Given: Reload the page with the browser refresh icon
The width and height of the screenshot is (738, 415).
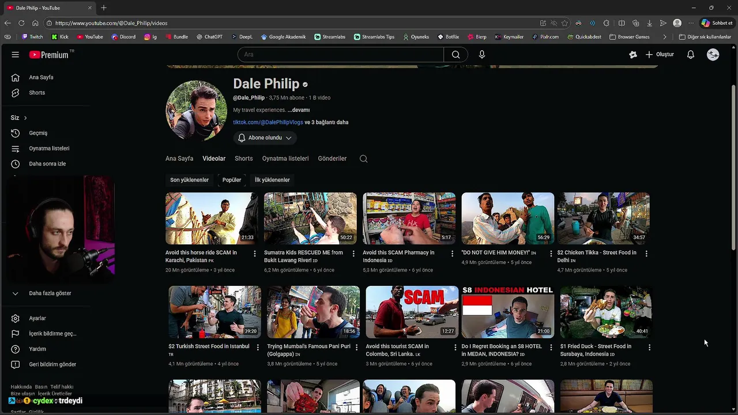Looking at the screenshot, I should [x=21, y=23].
